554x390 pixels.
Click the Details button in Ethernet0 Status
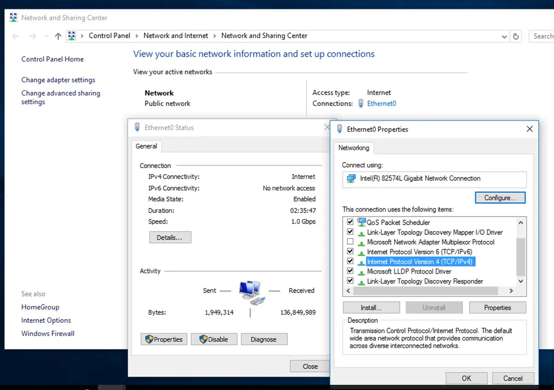(170, 237)
